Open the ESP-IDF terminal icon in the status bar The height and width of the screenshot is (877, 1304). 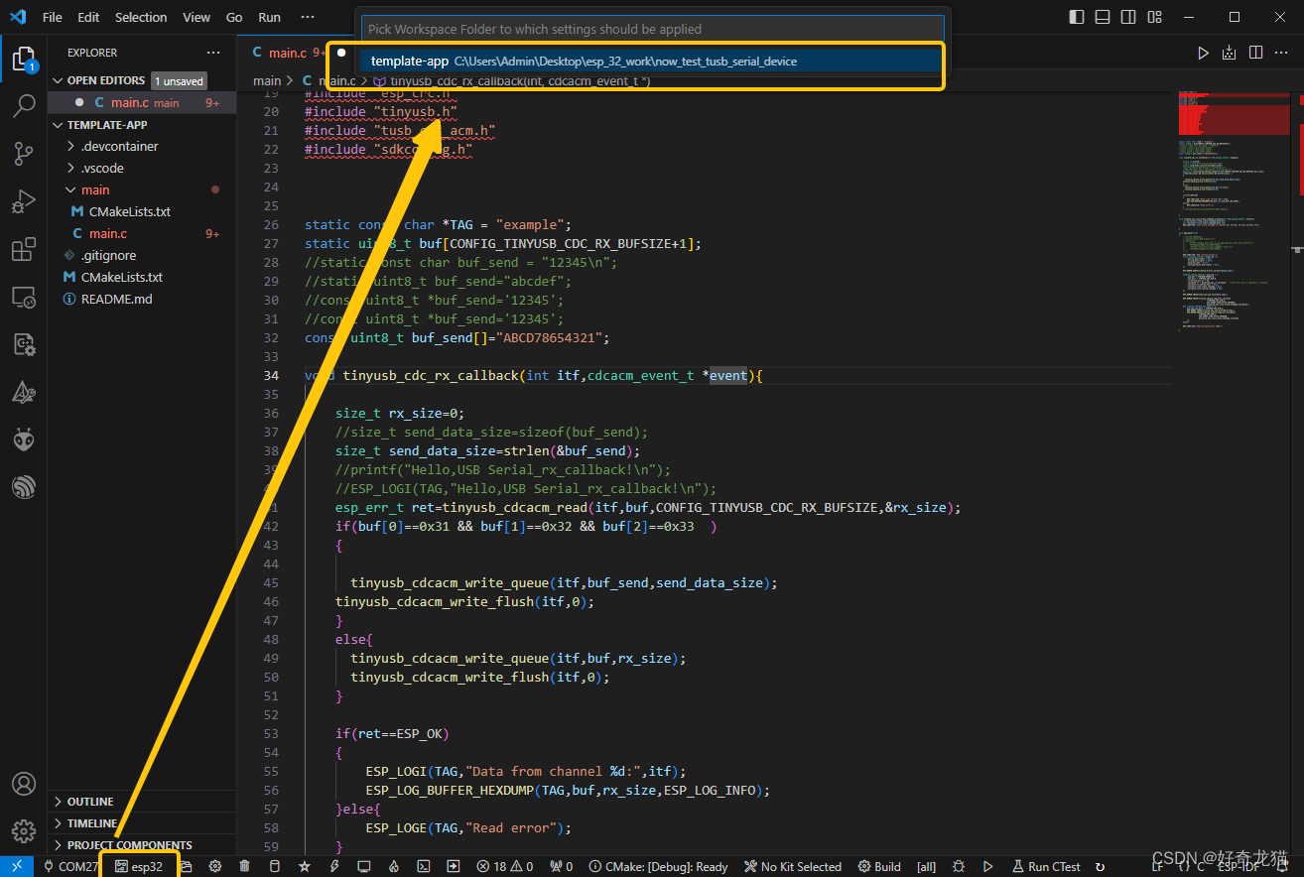[x=423, y=866]
